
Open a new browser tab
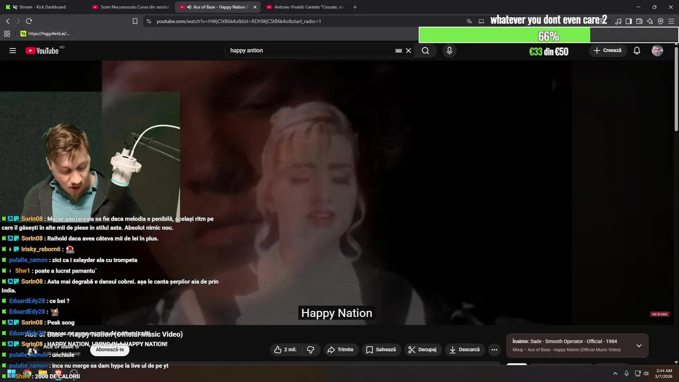[355, 7]
